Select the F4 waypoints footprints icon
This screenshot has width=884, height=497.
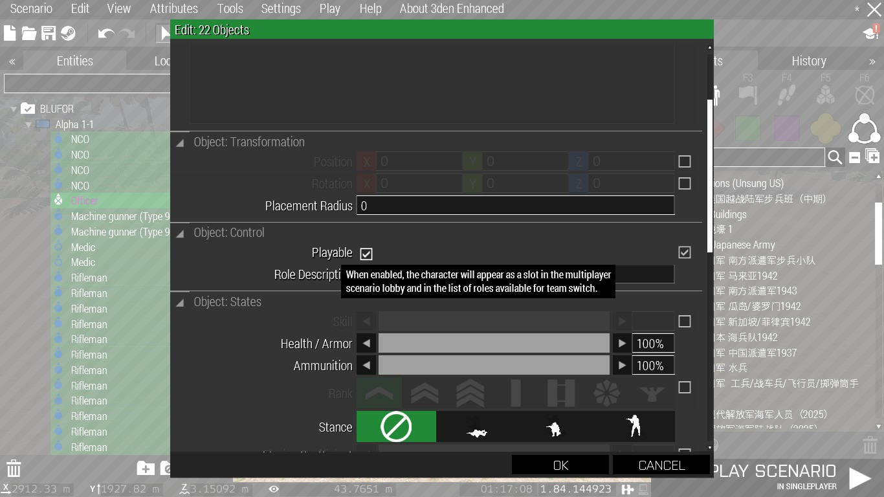click(786, 94)
